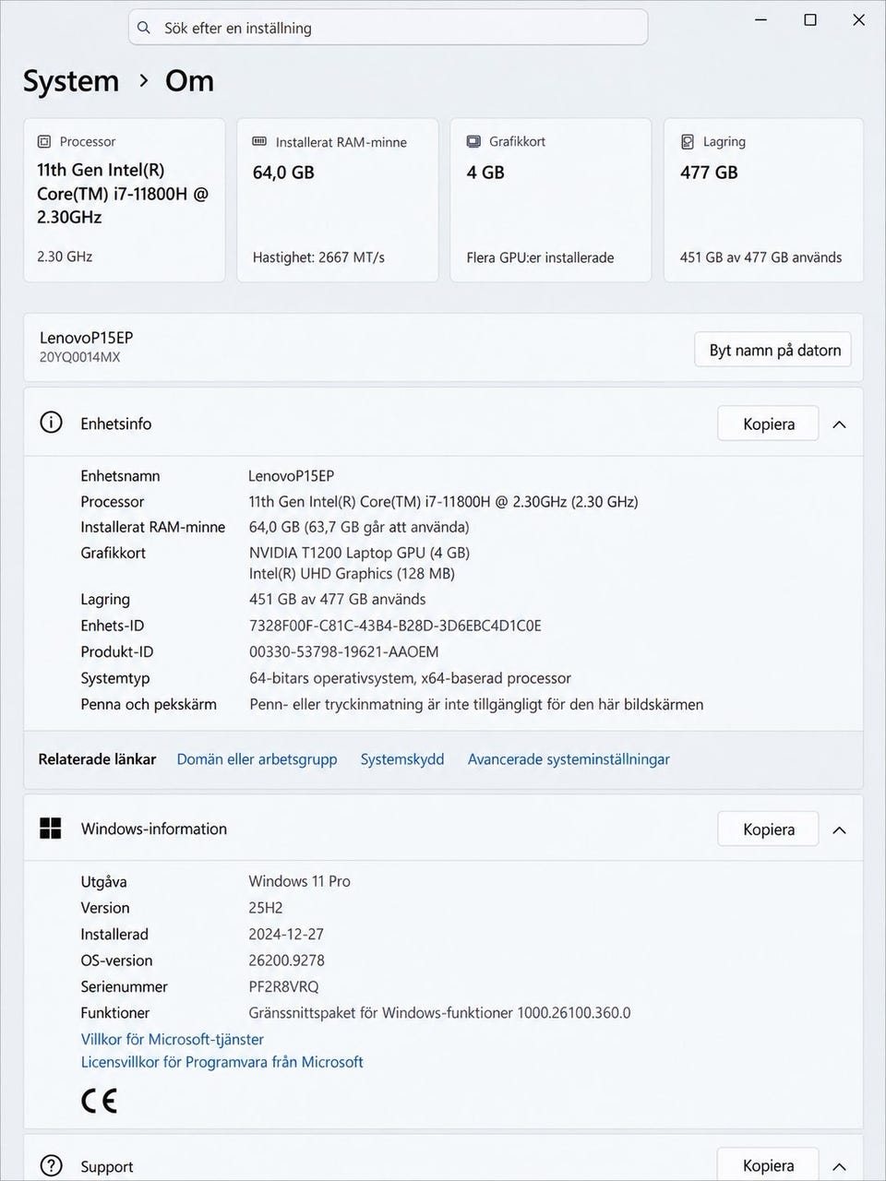Open Villkor för Microsoft-tjänster link
The image size is (886, 1181).
tap(173, 1039)
